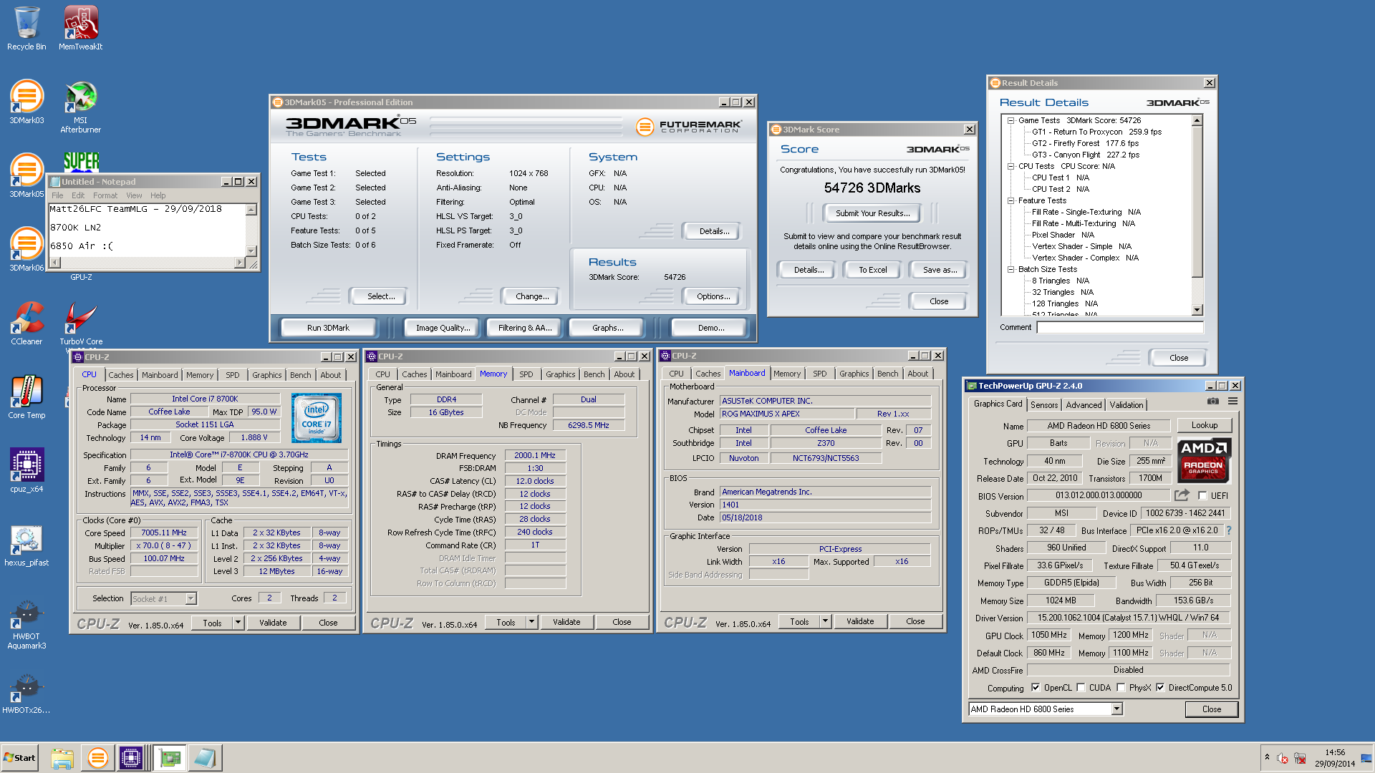This screenshot has width=1375, height=773.
Task: Click the Lookup button in GPU-Z
Action: pos(1204,425)
